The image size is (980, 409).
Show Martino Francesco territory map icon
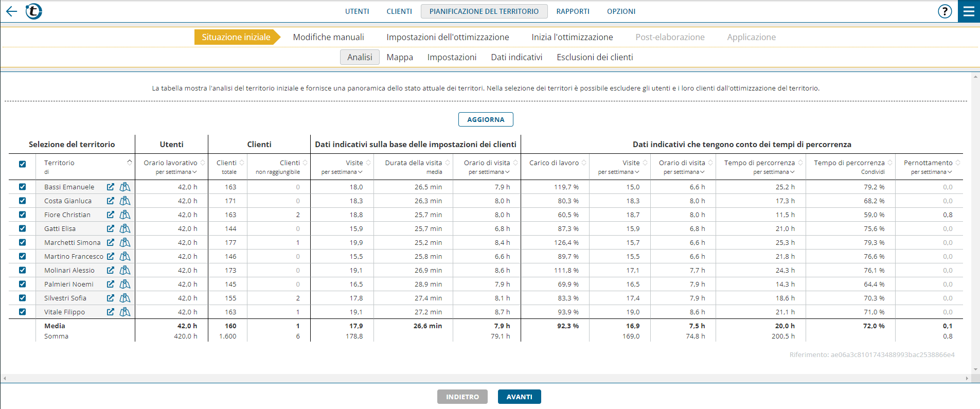125,256
